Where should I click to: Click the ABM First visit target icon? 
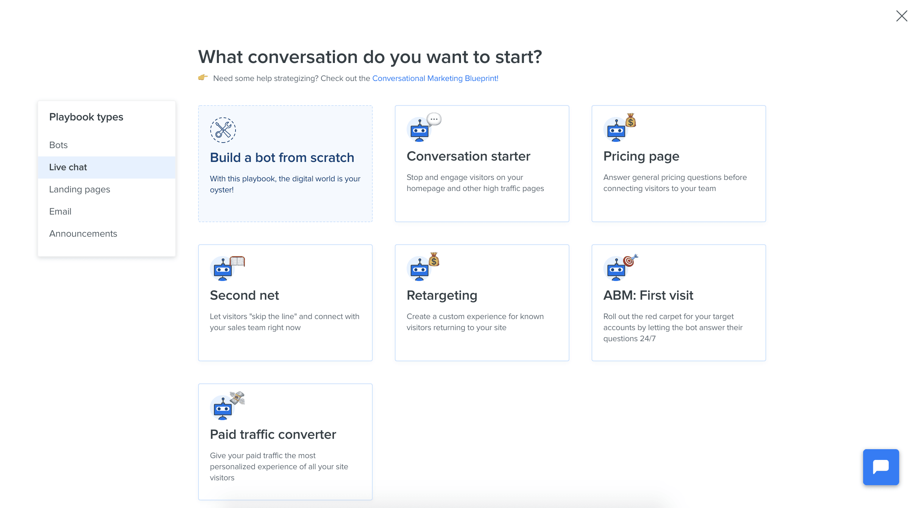click(621, 267)
